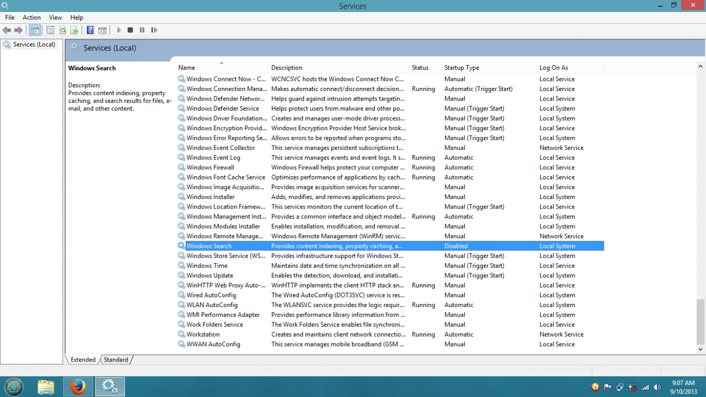
Task: Click the Start Service play icon
Action: click(119, 30)
